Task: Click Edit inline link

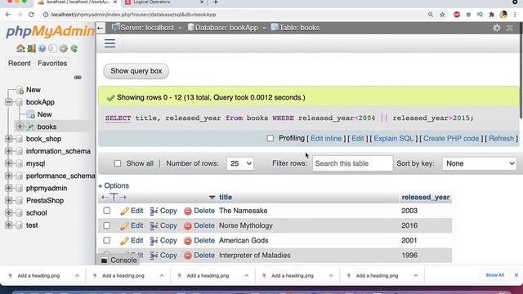Action: [326, 138]
